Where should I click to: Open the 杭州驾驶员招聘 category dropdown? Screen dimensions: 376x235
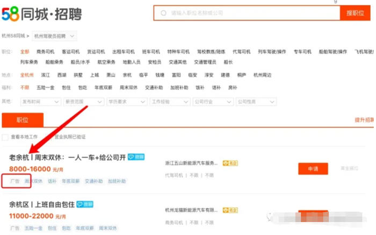coord(54,36)
